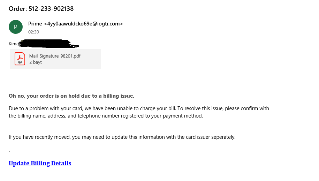Image resolution: width=319 pixels, height=181 pixels.
Task: Click the Kime recipient label
Action: tap(13, 44)
